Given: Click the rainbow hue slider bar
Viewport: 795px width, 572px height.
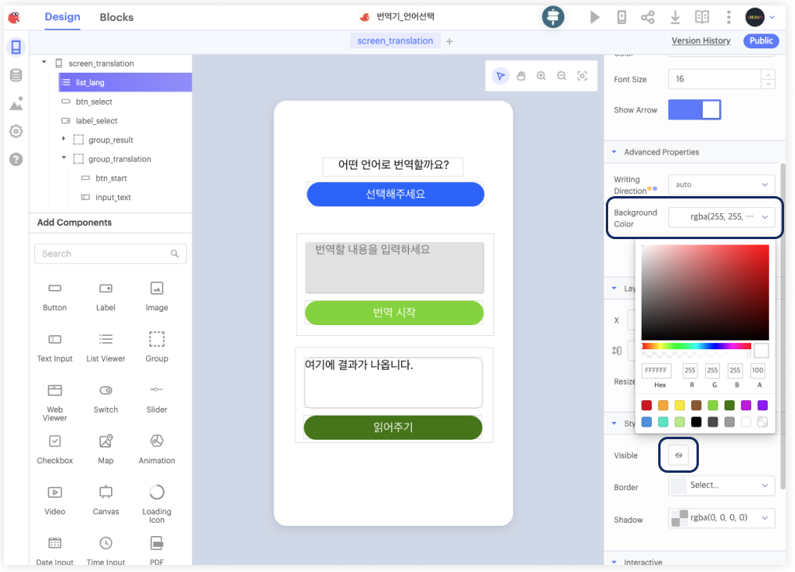Looking at the screenshot, I should tap(696, 346).
